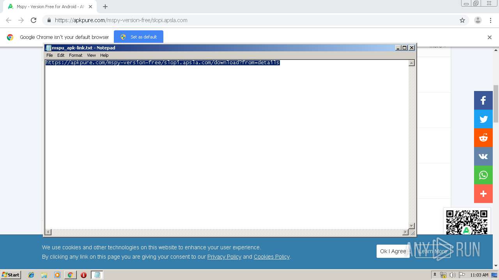The height and width of the screenshot is (280, 499).
Task: Click the Chrome address bar URL
Action: [121, 20]
